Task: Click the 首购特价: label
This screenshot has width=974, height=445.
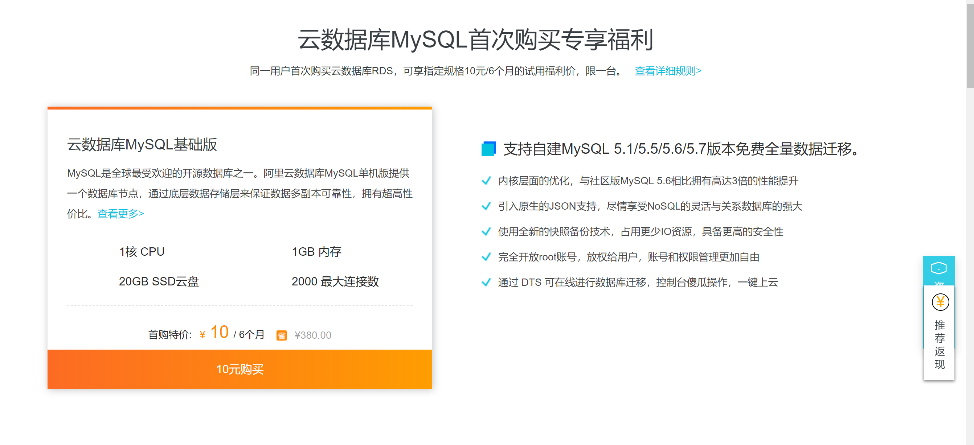Action: [170, 335]
